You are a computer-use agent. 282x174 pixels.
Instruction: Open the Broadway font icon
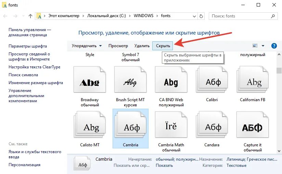tap(90, 79)
